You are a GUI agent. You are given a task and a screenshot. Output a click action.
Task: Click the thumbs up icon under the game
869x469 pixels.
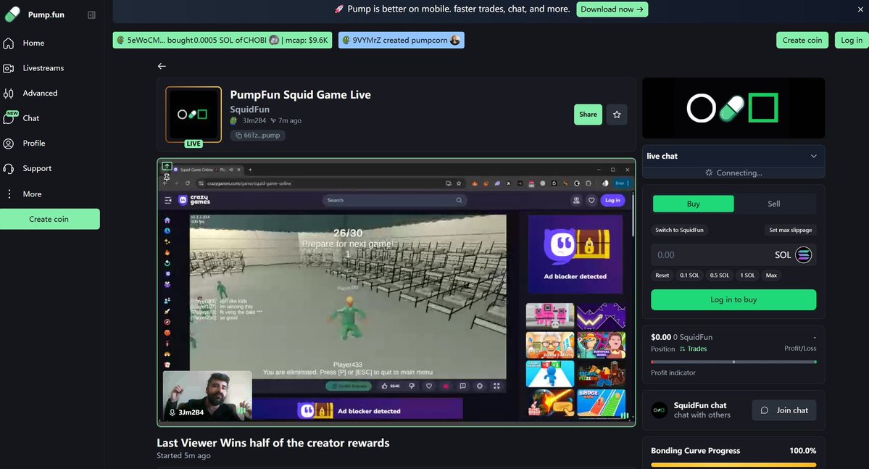(385, 386)
